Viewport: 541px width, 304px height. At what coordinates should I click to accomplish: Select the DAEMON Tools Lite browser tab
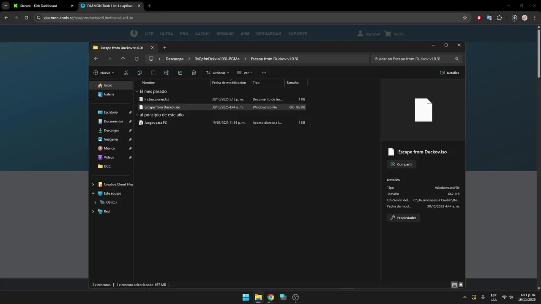[110, 6]
